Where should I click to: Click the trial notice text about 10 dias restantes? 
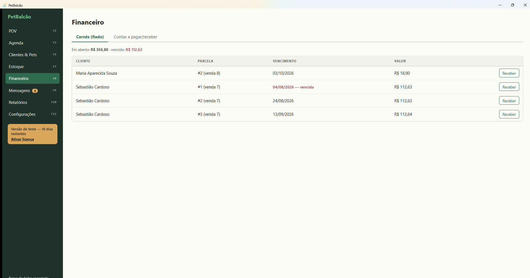click(x=32, y=131)
